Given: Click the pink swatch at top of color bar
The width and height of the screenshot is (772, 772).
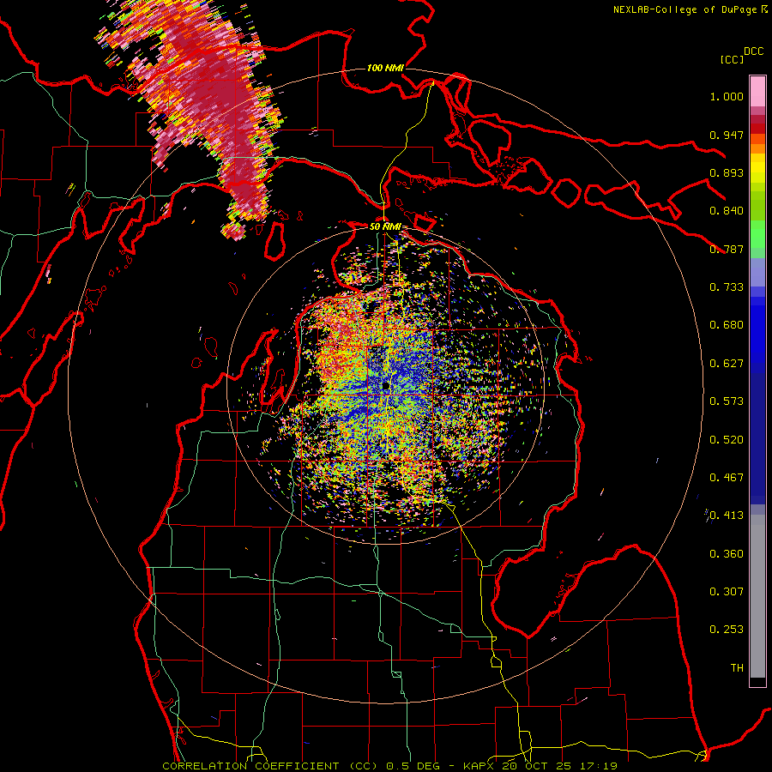Looking at the screenshot, I should 757,91.
